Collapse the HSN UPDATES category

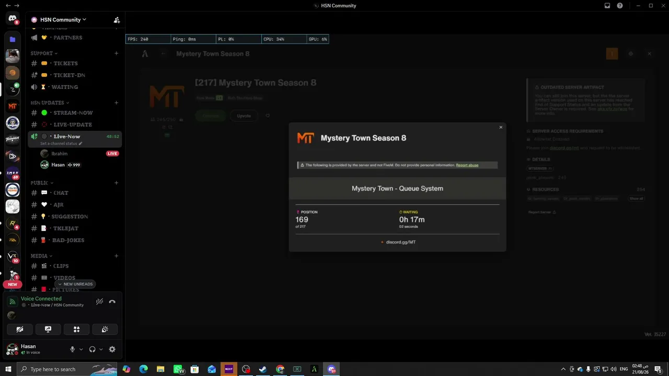click(50, 103)
